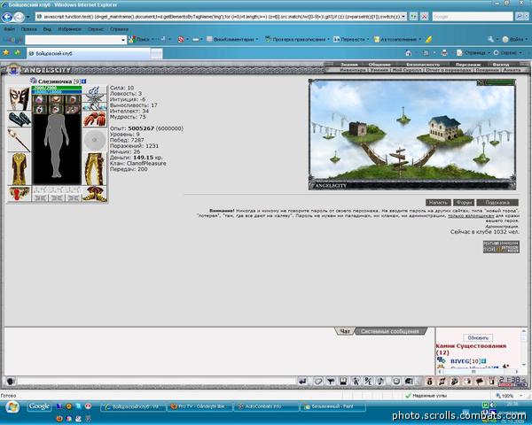Switch to the Системные сообщения tab
The height and width of the screenshot is (425, 532).
click(390, 331)
